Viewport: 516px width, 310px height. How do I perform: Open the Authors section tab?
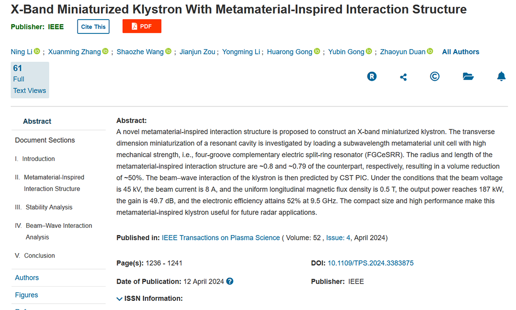point(27,278)
